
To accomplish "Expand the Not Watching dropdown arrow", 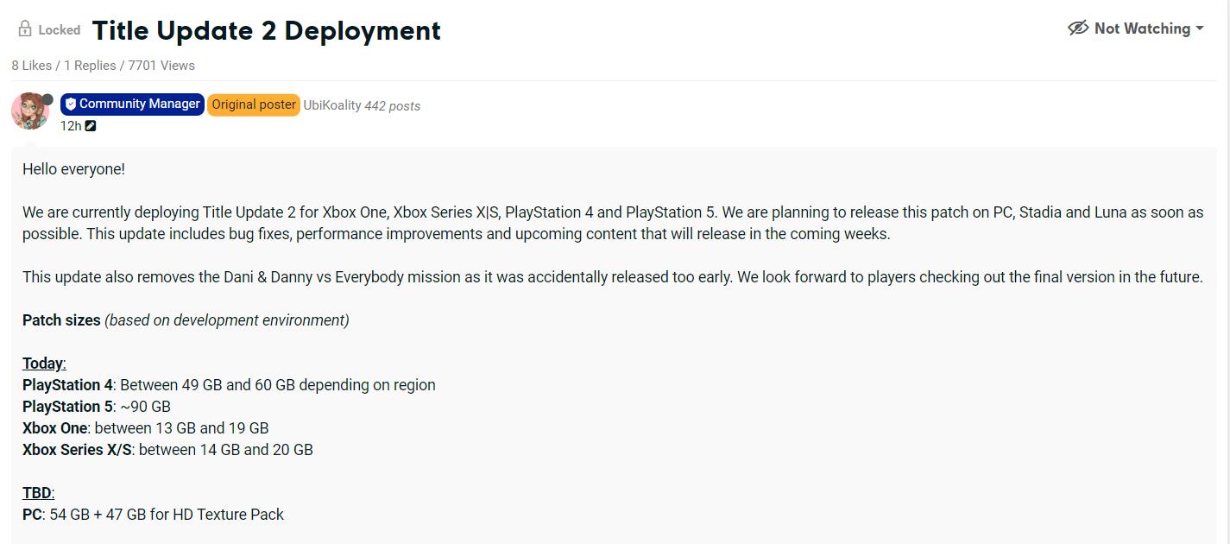I will [1200, 28].
